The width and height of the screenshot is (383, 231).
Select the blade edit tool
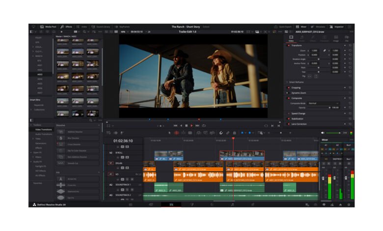(x=190, y=133)
